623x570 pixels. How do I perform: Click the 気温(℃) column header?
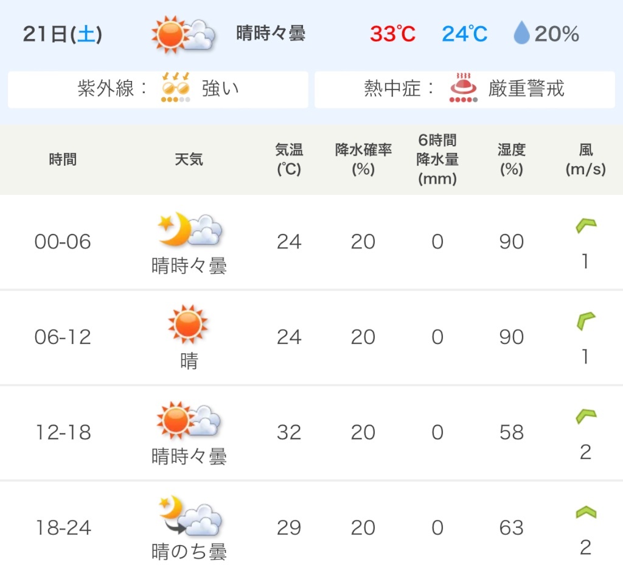click(x=289, y=160)
